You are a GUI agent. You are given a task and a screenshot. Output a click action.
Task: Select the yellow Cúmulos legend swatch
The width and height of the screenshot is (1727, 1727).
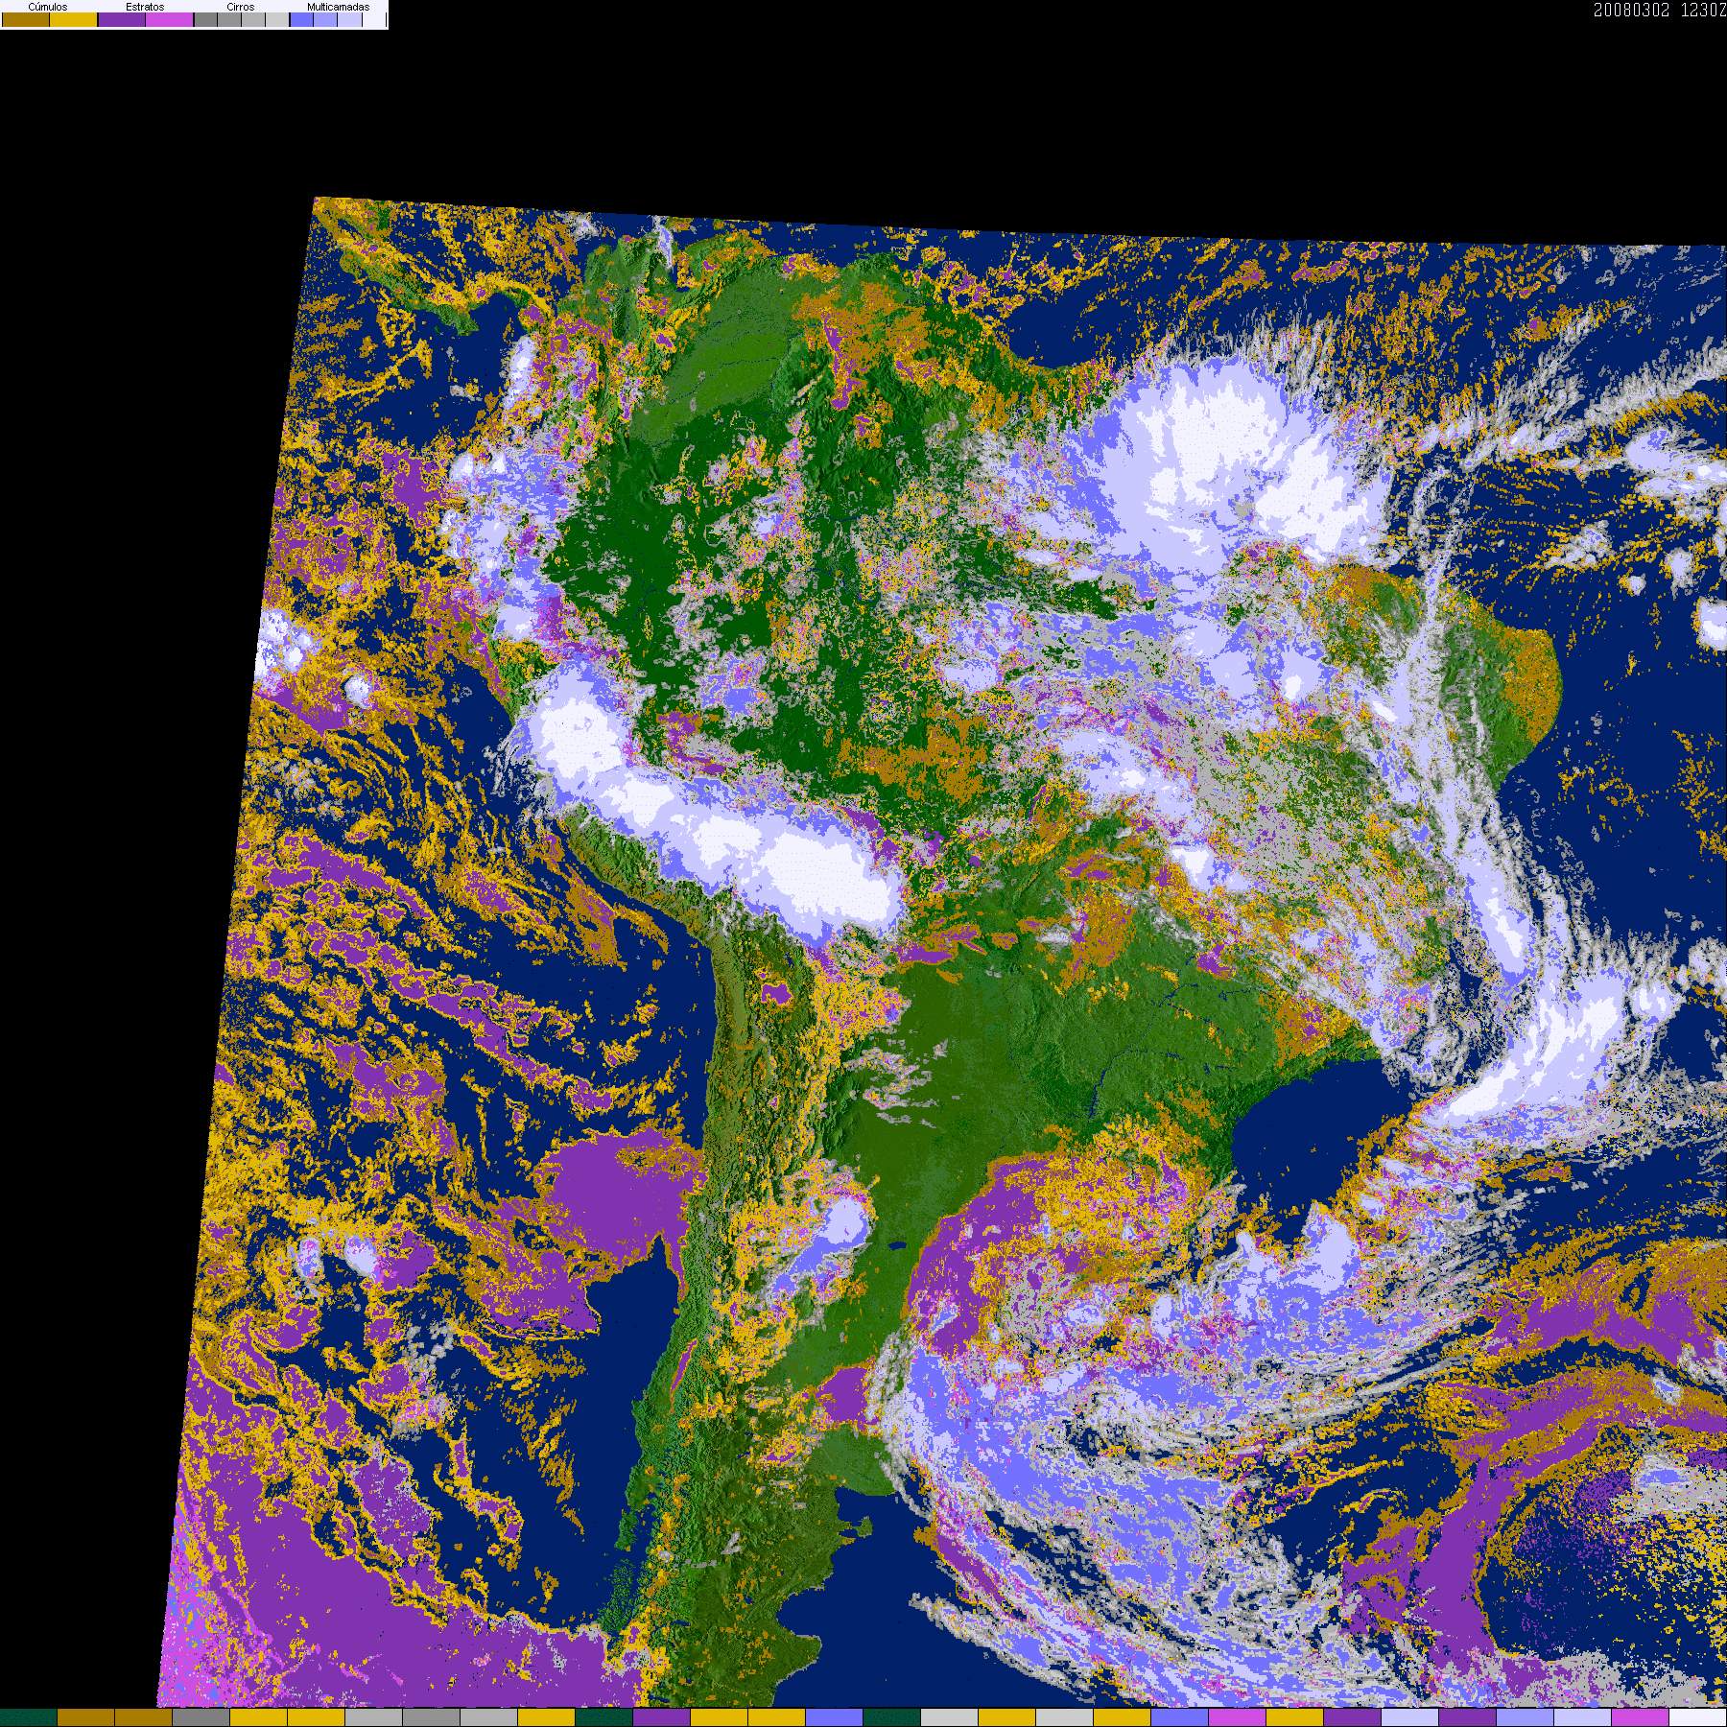[x=74, y=19]
